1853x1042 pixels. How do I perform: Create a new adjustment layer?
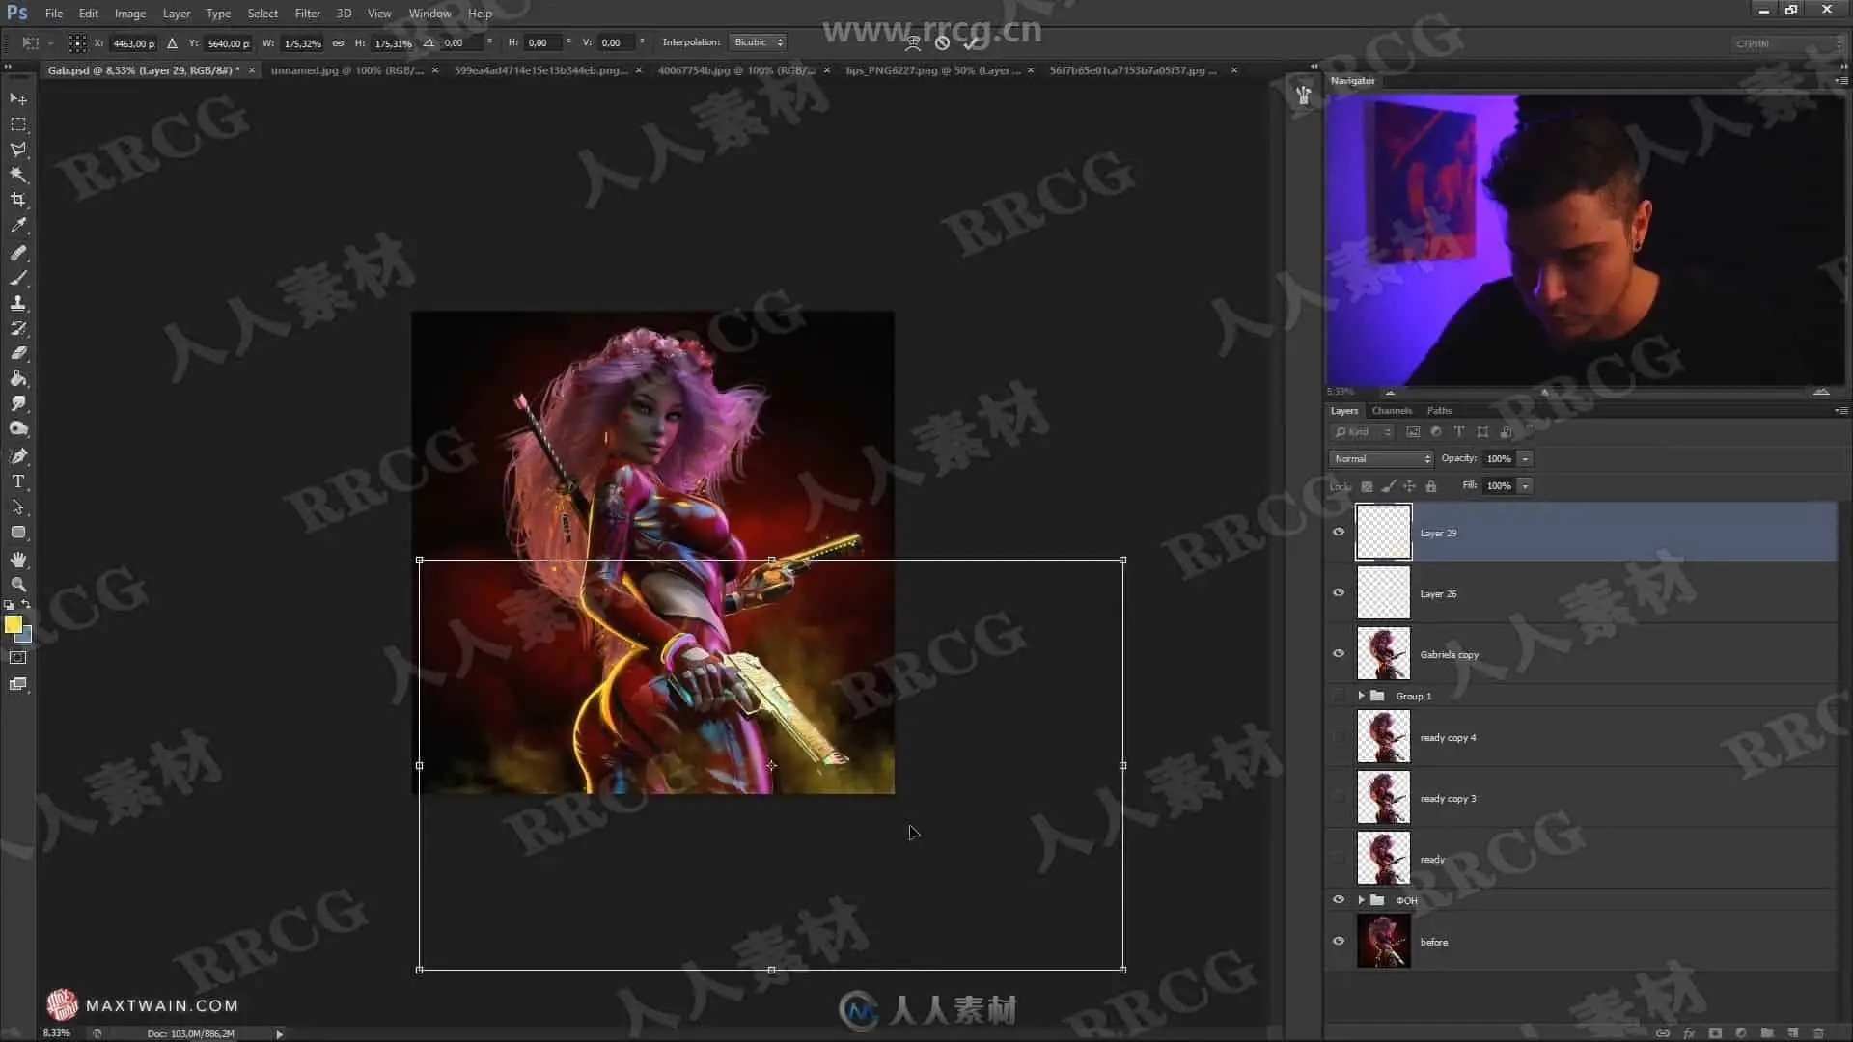pos(1741,1032)
